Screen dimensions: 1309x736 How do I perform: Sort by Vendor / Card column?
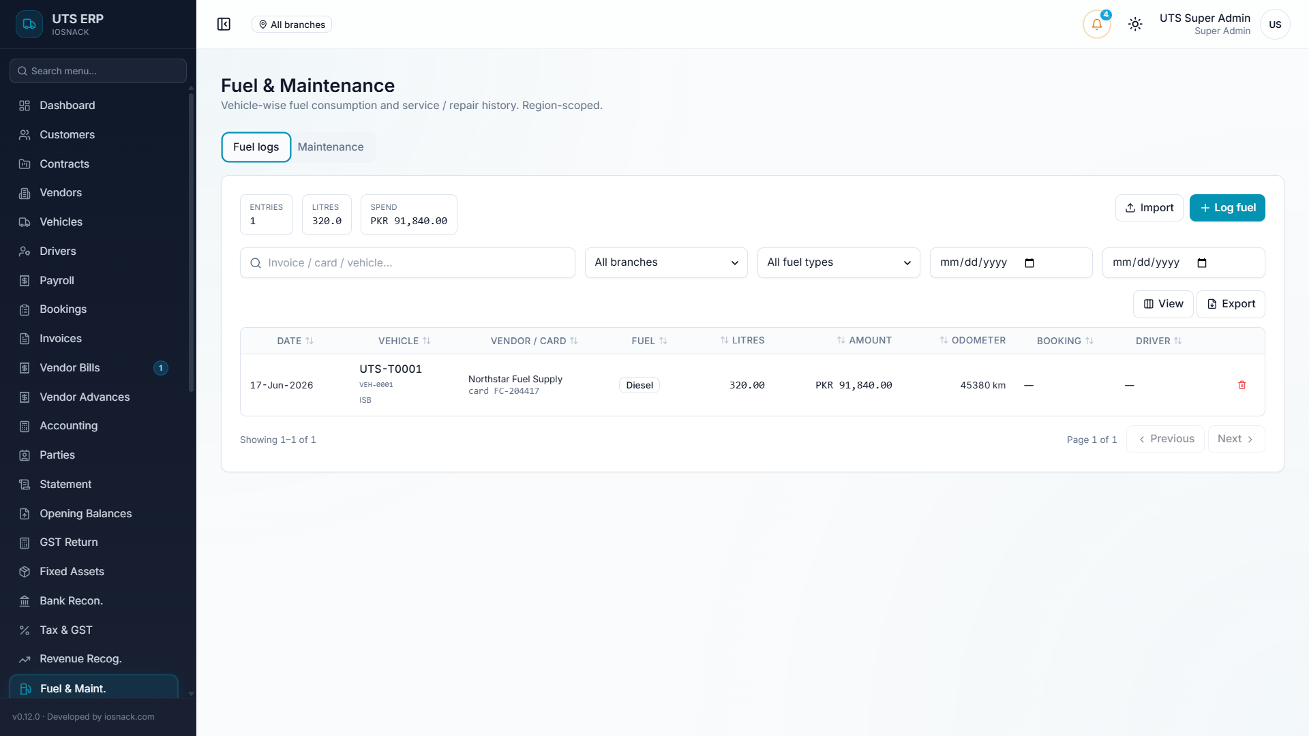(x=534, y=341)
